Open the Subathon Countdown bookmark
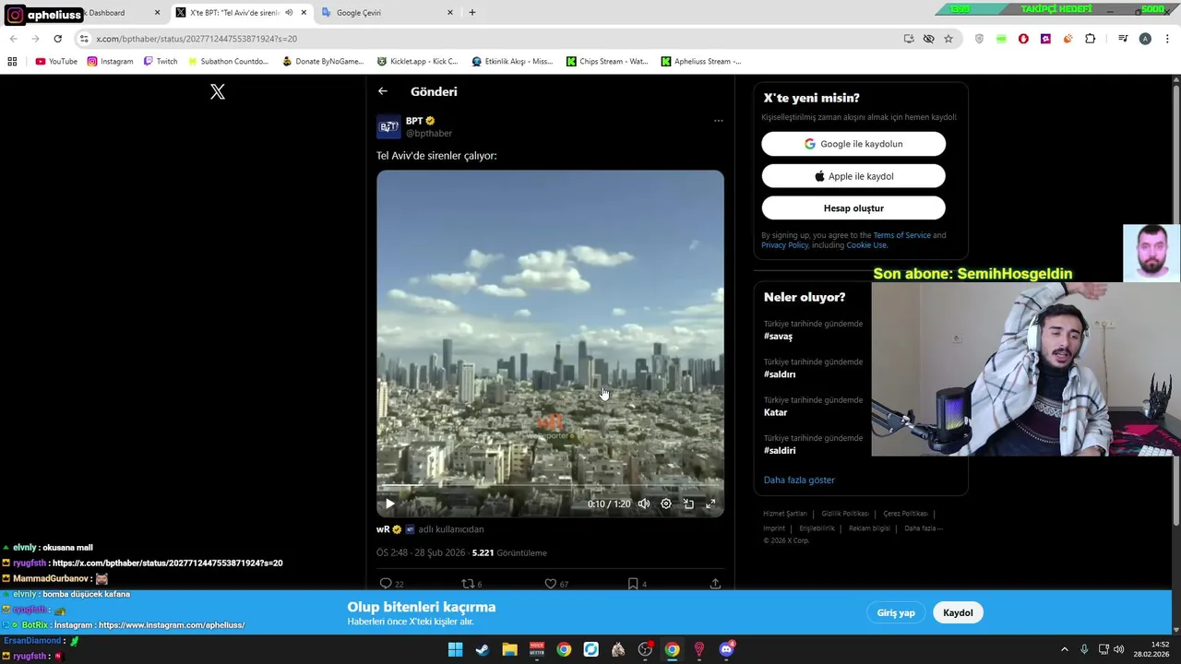The image size is (1181, 664). coord(228,62)
